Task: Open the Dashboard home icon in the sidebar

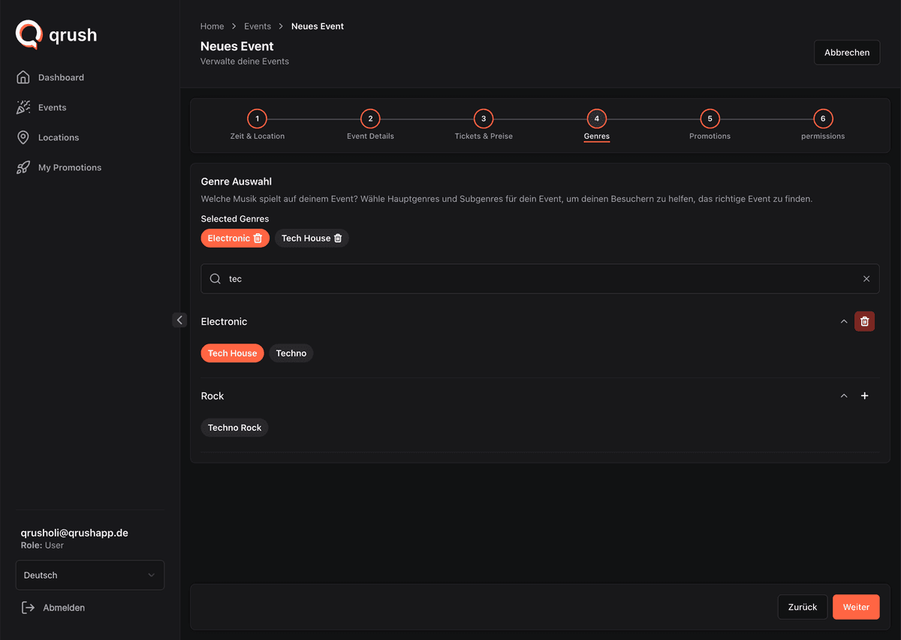Action: (x=23, y=77)
